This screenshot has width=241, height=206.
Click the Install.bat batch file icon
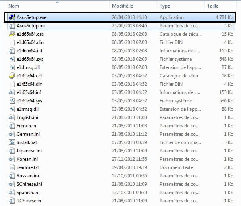point(12,142)
